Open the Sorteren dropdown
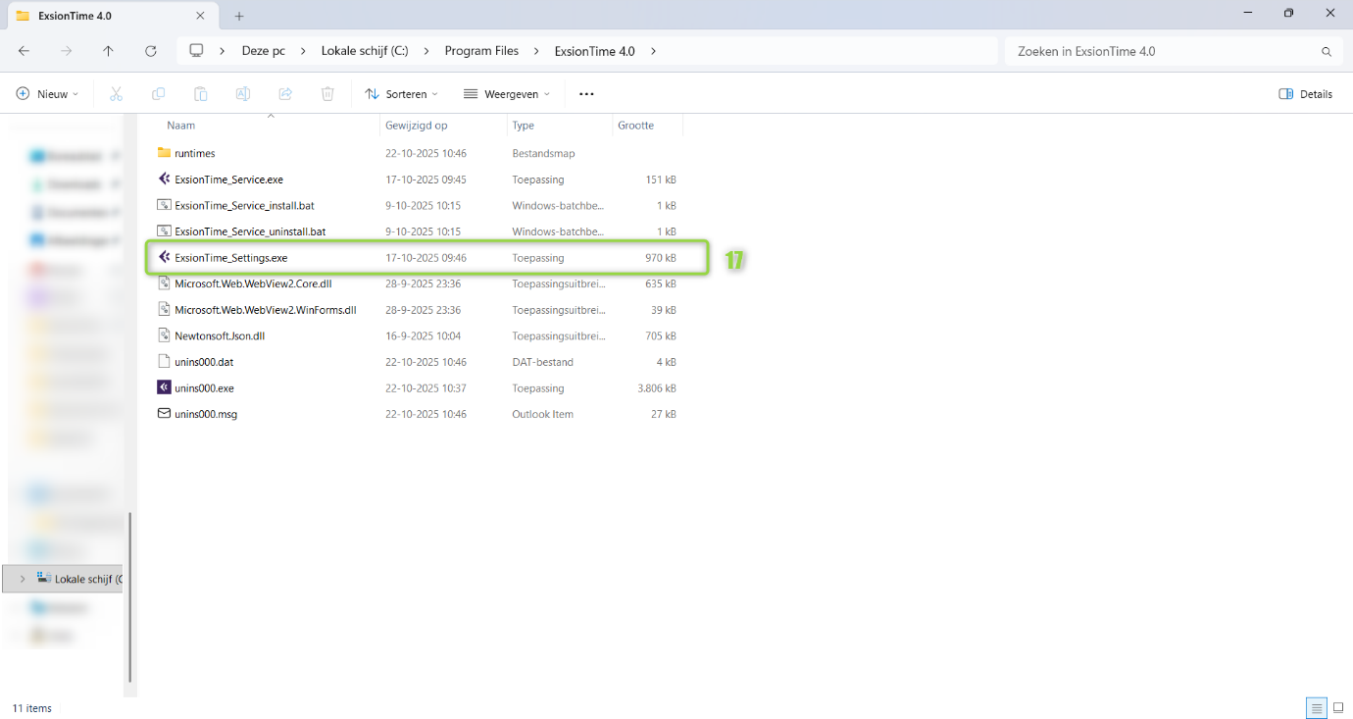The image size is (1353, 719). click(401, 94)
